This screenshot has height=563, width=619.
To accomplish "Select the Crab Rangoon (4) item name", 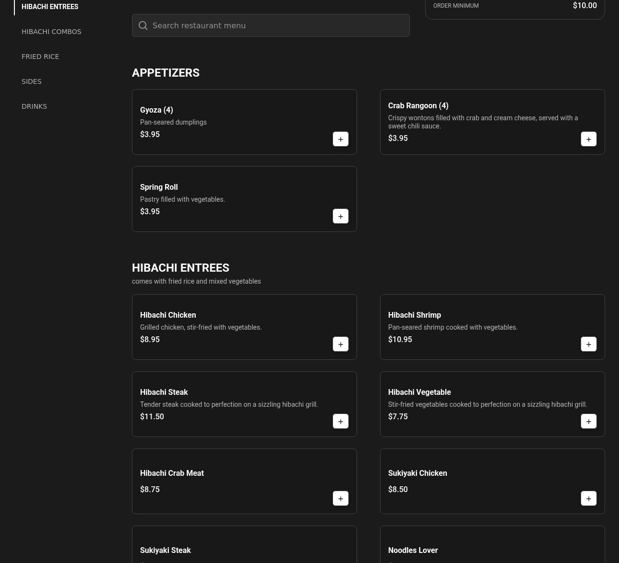I will point(418,106).
